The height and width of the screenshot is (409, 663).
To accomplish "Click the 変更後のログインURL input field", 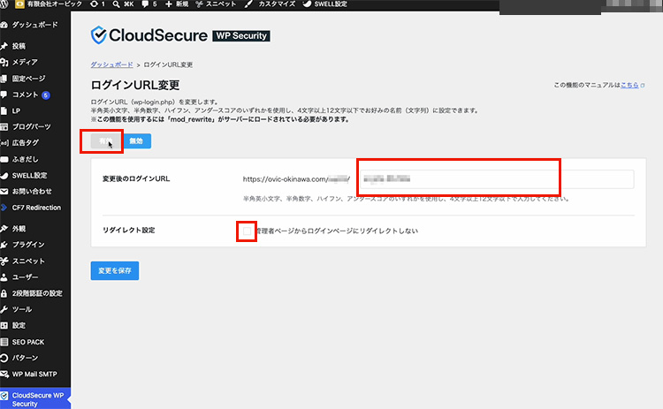I will [x=497, y=179].
